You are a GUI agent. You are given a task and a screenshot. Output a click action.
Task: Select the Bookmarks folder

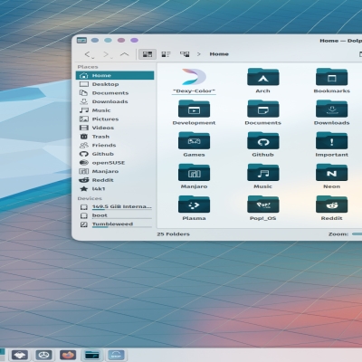331,81
